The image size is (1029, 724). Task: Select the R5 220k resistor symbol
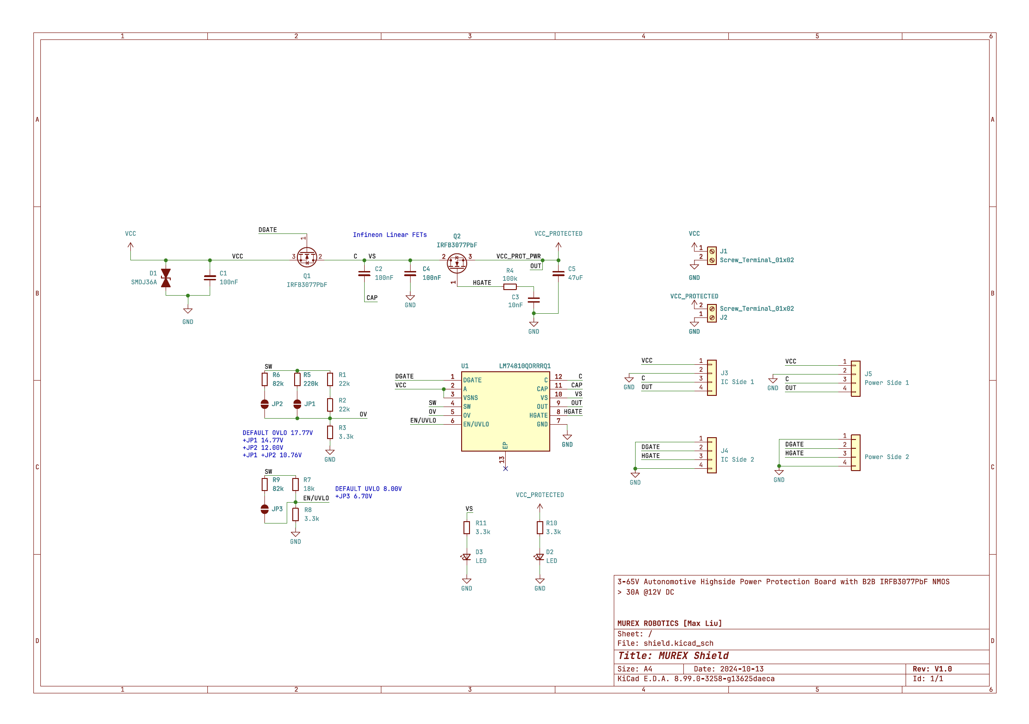click(x=297, y=379)
